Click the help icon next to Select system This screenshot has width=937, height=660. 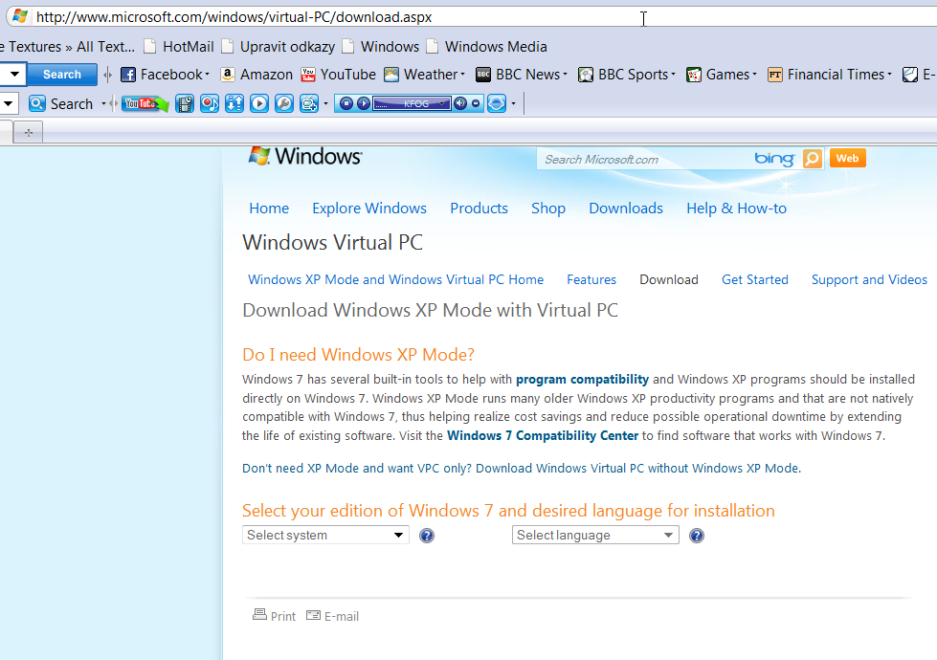tap(427, 536)
